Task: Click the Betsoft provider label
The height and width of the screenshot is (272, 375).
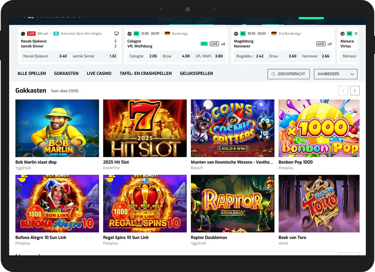Action: click(197, 168)
